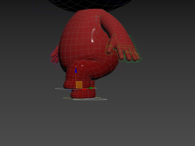Image resolution: width=195 pixels, height=146 pixels.
Task: Select the green wireframe hand control boxes
Action: pos(123,49)
